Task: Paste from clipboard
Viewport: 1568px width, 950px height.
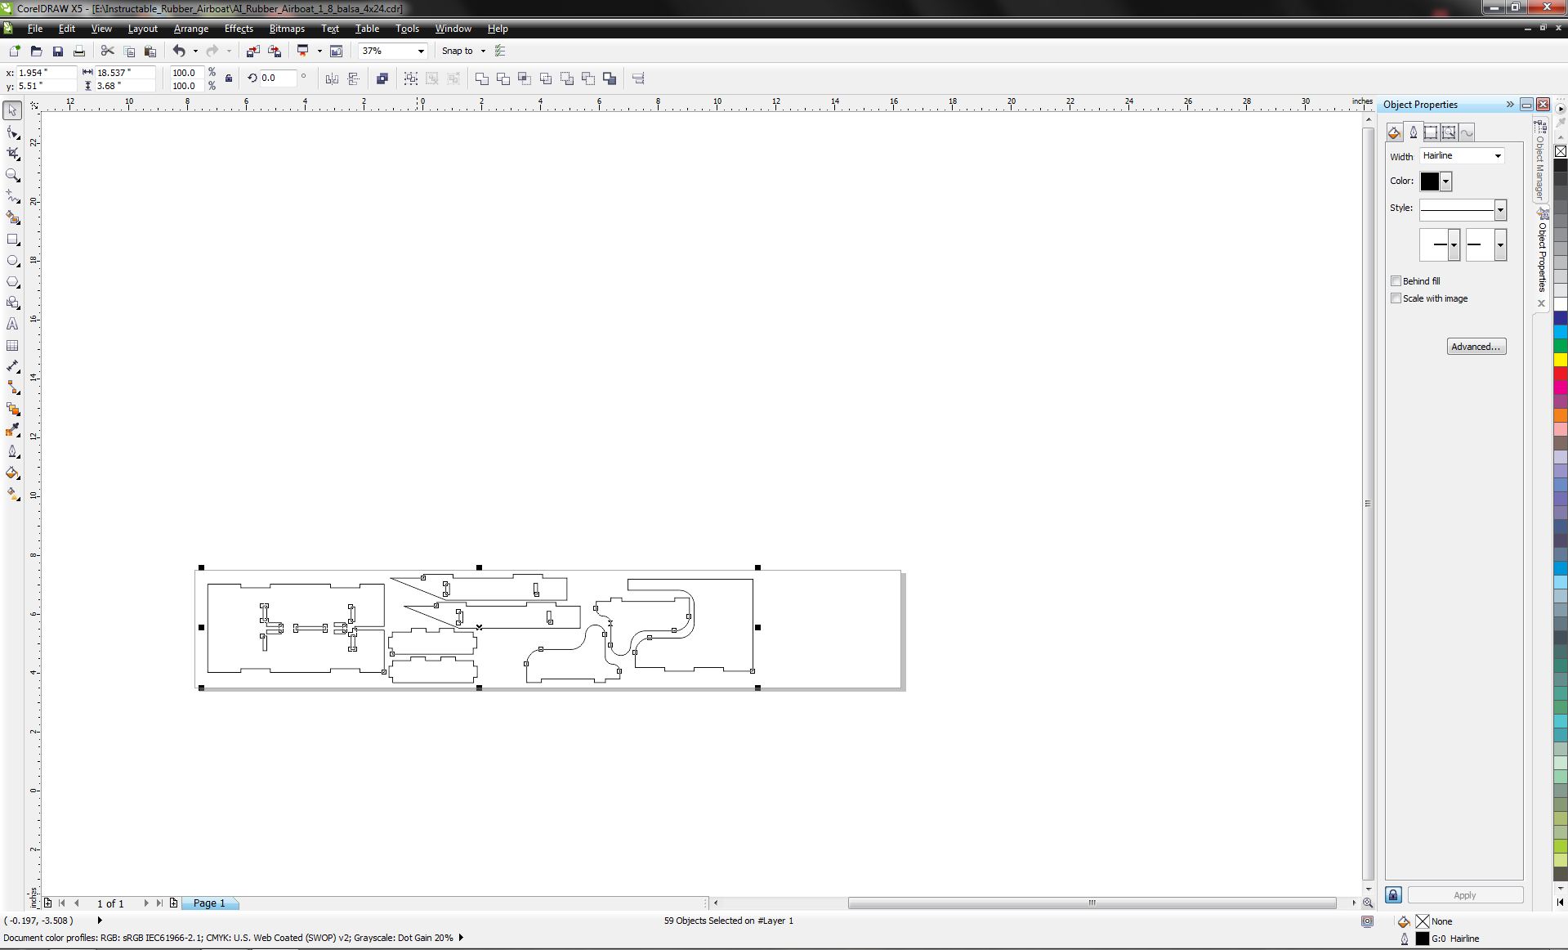Action: (x=150, y=51)
